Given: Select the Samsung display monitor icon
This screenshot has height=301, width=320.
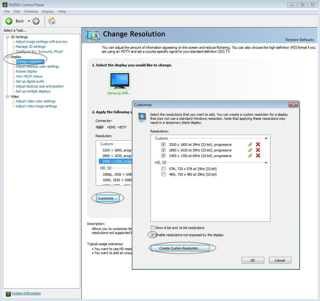Looking at the screenshot, I should pos(119,81).
